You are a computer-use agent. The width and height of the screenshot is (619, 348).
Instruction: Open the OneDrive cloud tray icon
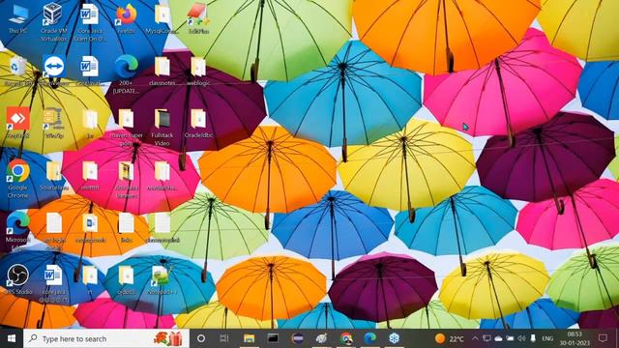[498, 338]
